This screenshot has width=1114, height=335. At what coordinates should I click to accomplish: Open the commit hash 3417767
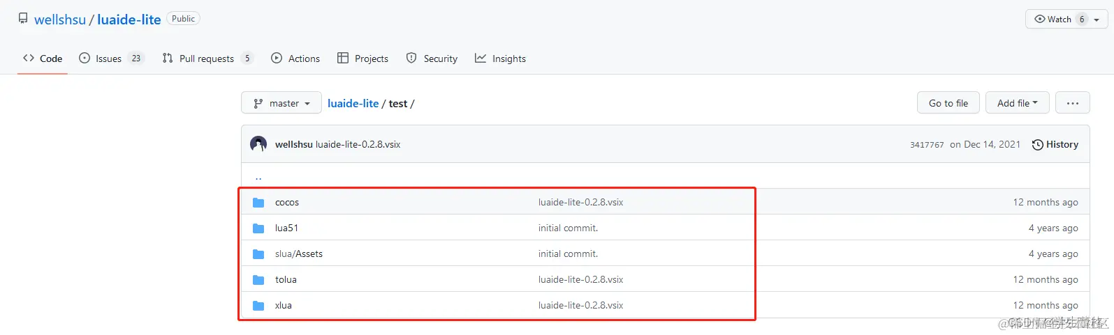pos(927,145)
